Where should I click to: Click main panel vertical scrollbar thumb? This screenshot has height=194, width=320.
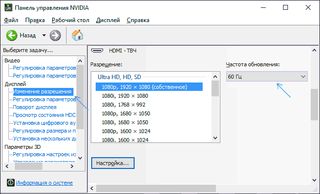point(314,105)
